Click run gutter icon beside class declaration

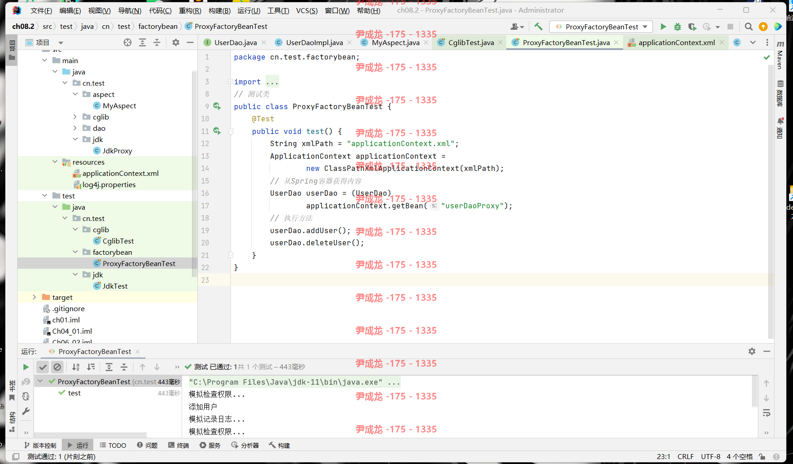(x=217, y=106)
